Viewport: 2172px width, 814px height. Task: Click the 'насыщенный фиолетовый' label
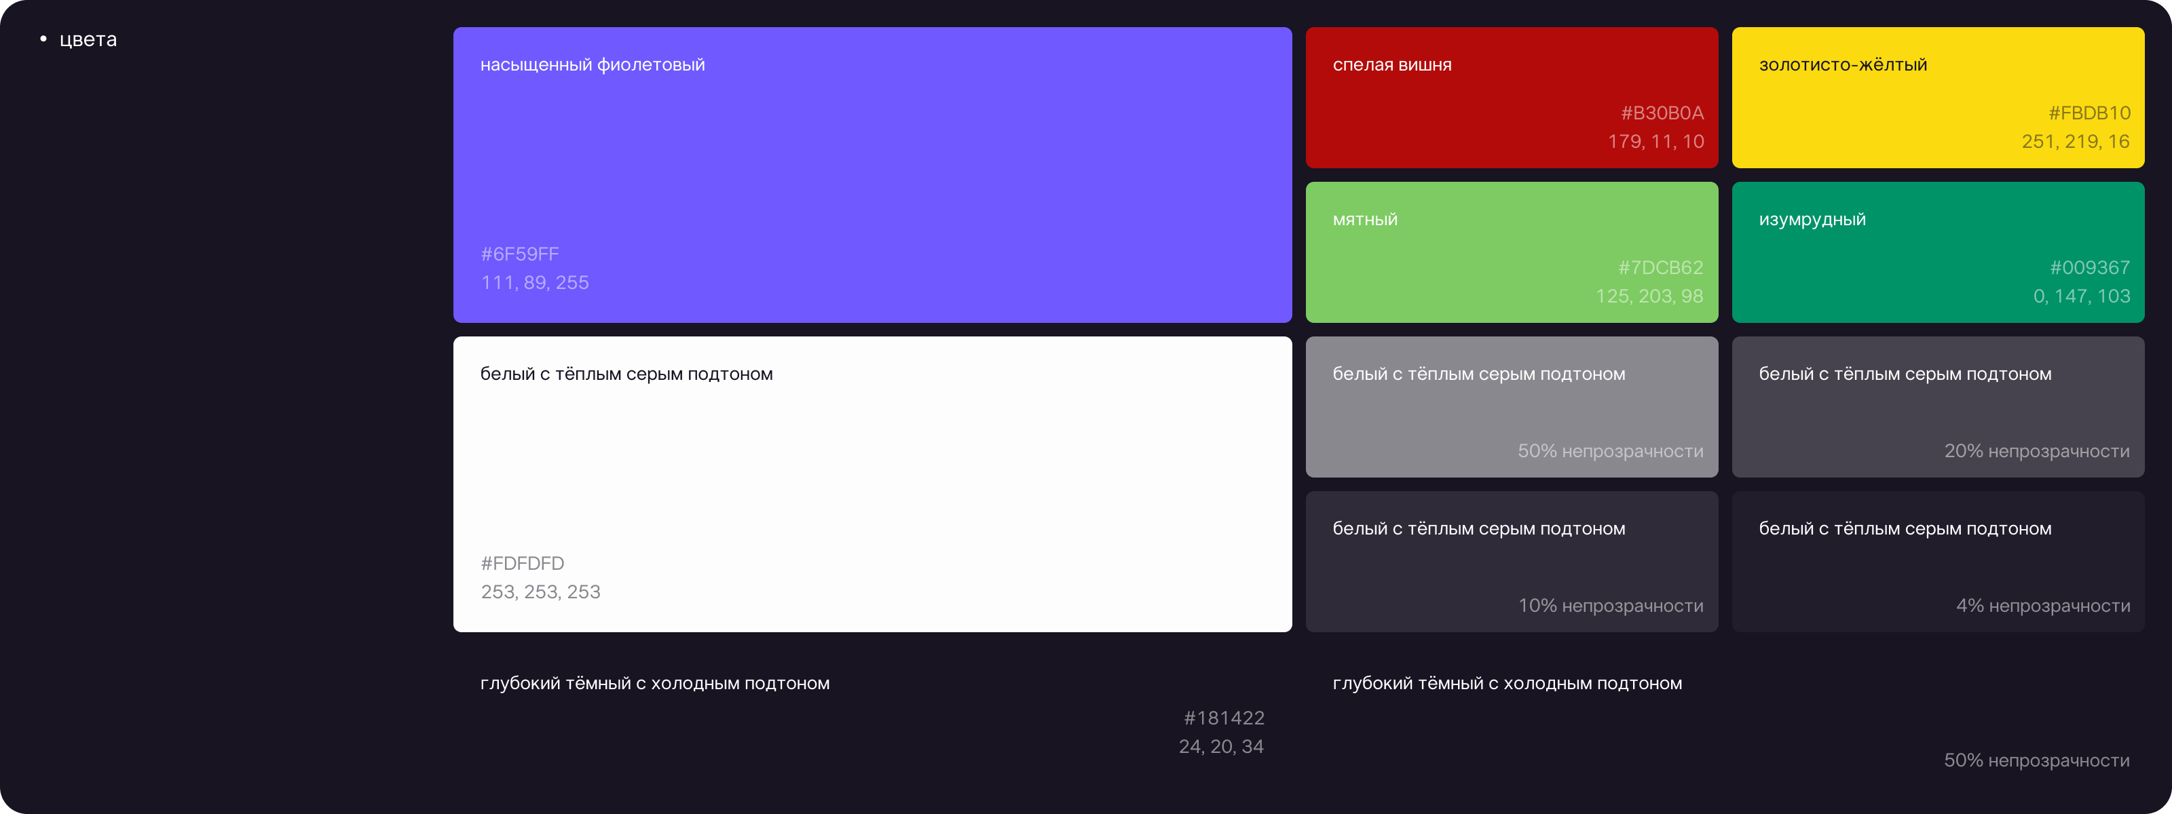[592, 65]
